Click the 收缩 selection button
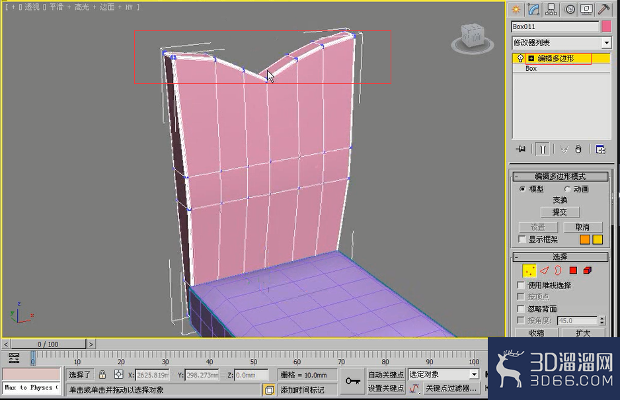This screenshot has width=620, height=400. tap(537, 333)
